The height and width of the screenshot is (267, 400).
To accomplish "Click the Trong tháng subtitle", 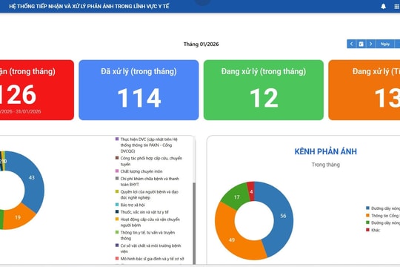I will click(326, 165).
